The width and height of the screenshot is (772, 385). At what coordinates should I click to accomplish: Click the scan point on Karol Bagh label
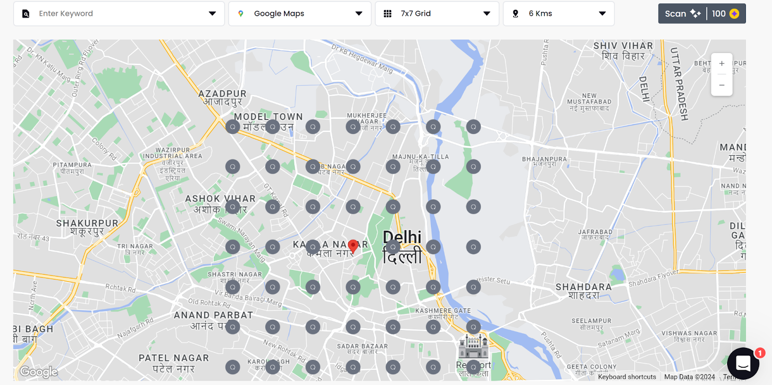coord(273,367)
